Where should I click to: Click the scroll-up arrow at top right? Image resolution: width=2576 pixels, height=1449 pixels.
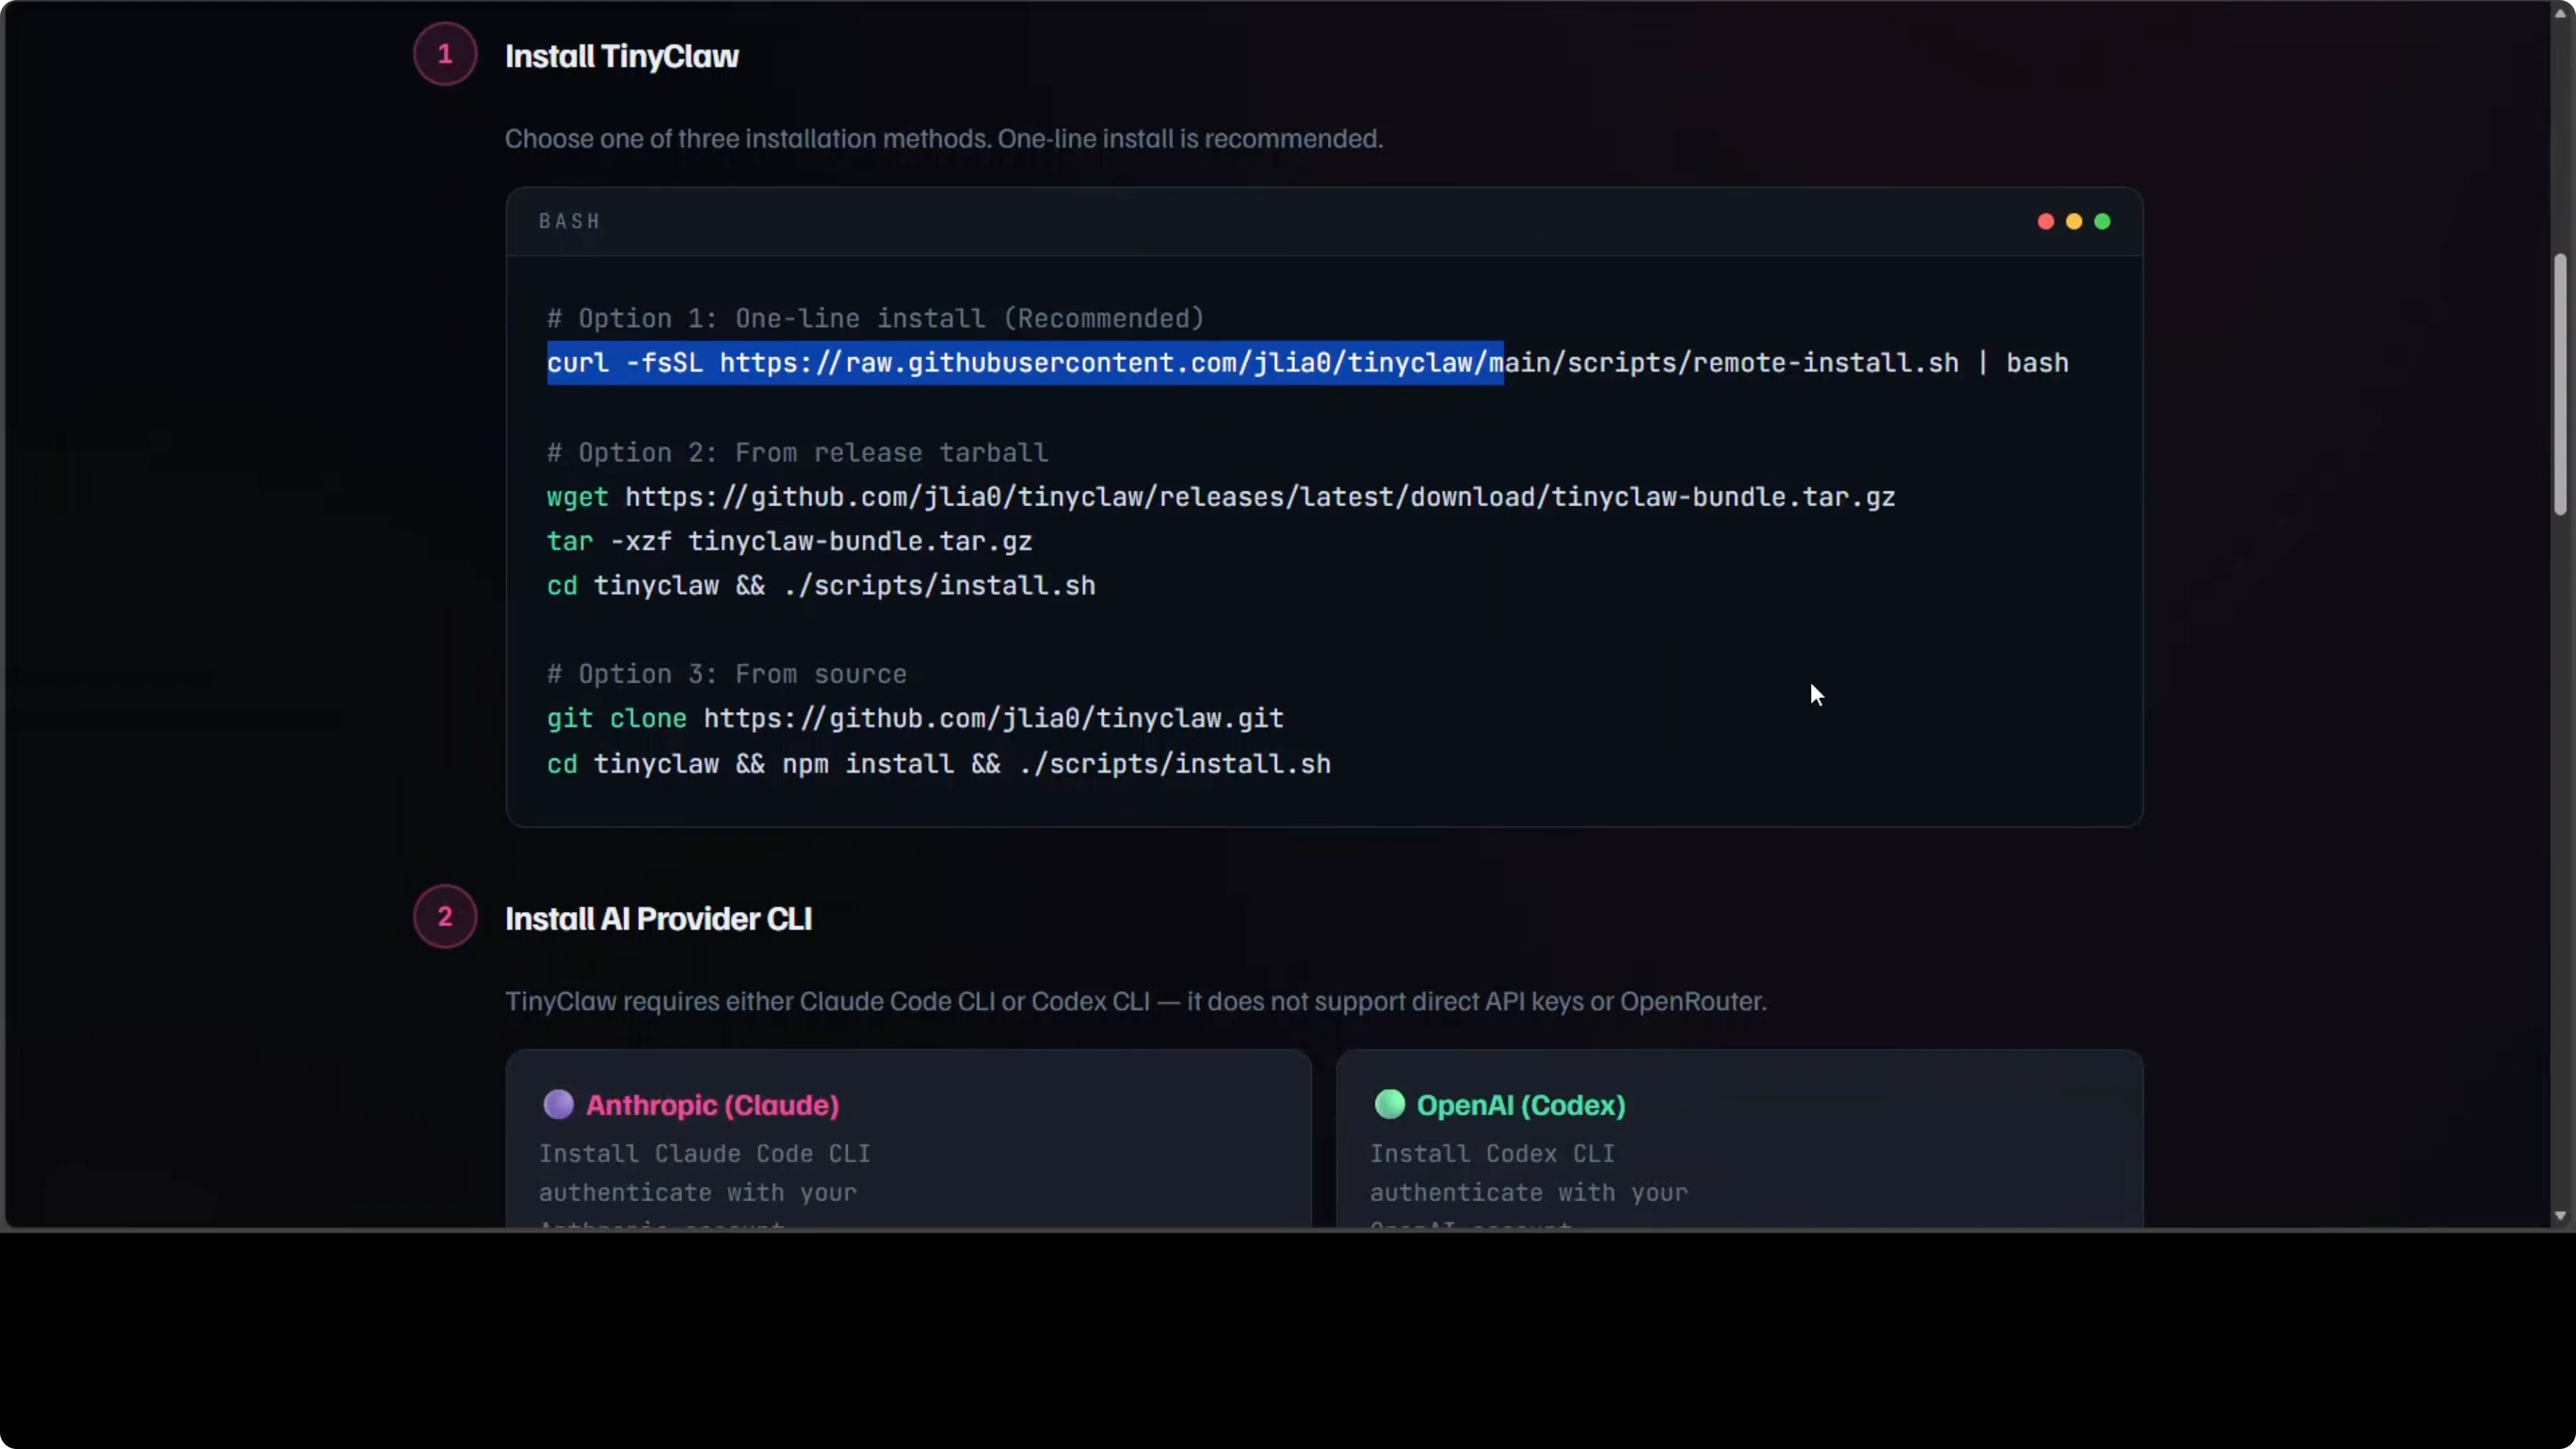point(2560,12)
